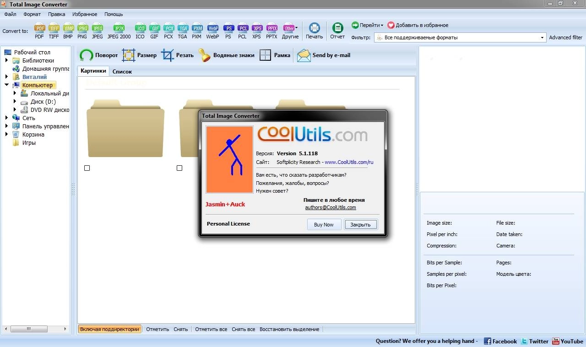Choose ICO output format
The width and height of the screenshot is (586, 347).
(x=140, y=31)
